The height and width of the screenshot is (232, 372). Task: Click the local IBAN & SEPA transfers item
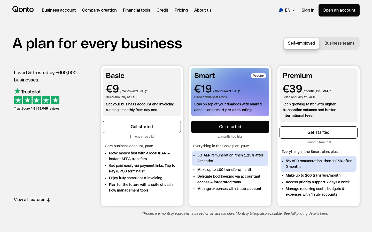click(139, 156)
